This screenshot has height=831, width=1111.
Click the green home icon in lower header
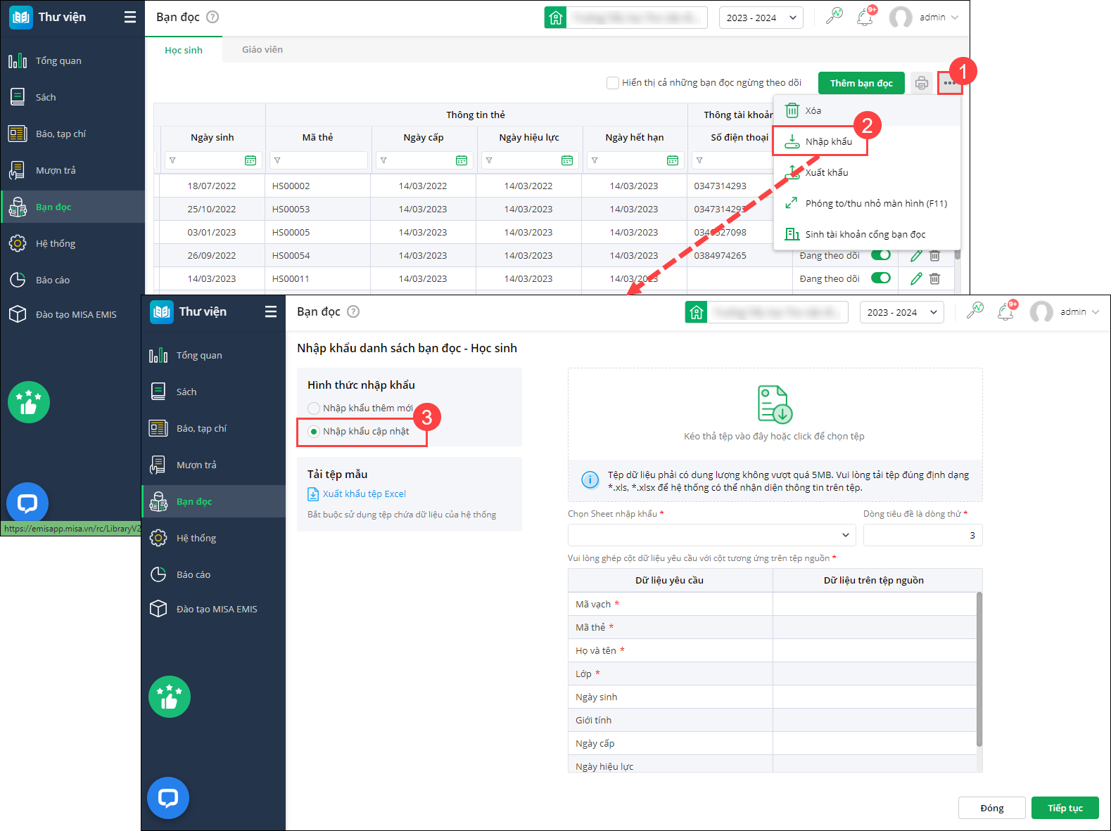tap(696, 312)
